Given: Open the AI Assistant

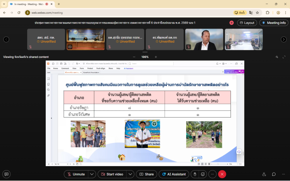Looking at the screenshot, I should [174, 174].
